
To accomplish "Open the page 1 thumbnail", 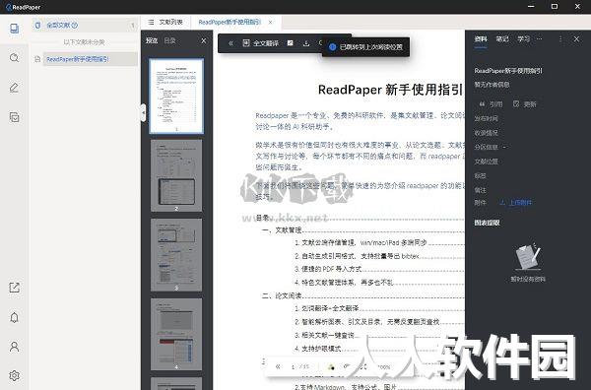I will tap(176, 96).
